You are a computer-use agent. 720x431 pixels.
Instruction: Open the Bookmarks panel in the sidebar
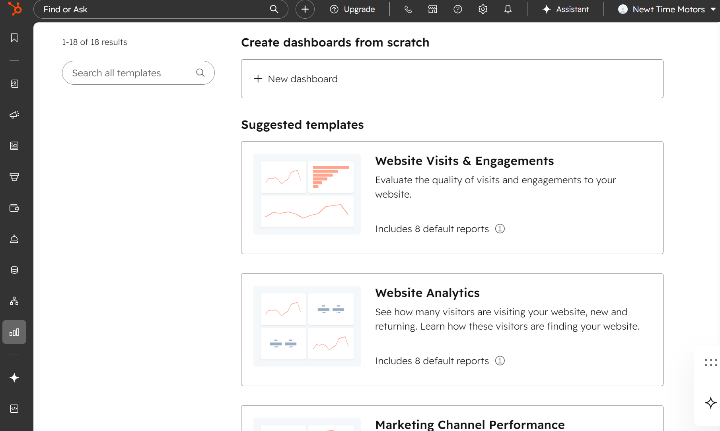coord(14,38)
